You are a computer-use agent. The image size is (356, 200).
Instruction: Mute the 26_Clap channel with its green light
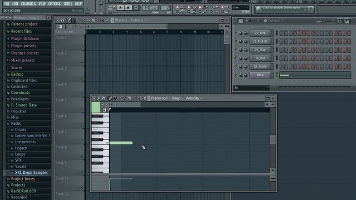click(236, 50)
